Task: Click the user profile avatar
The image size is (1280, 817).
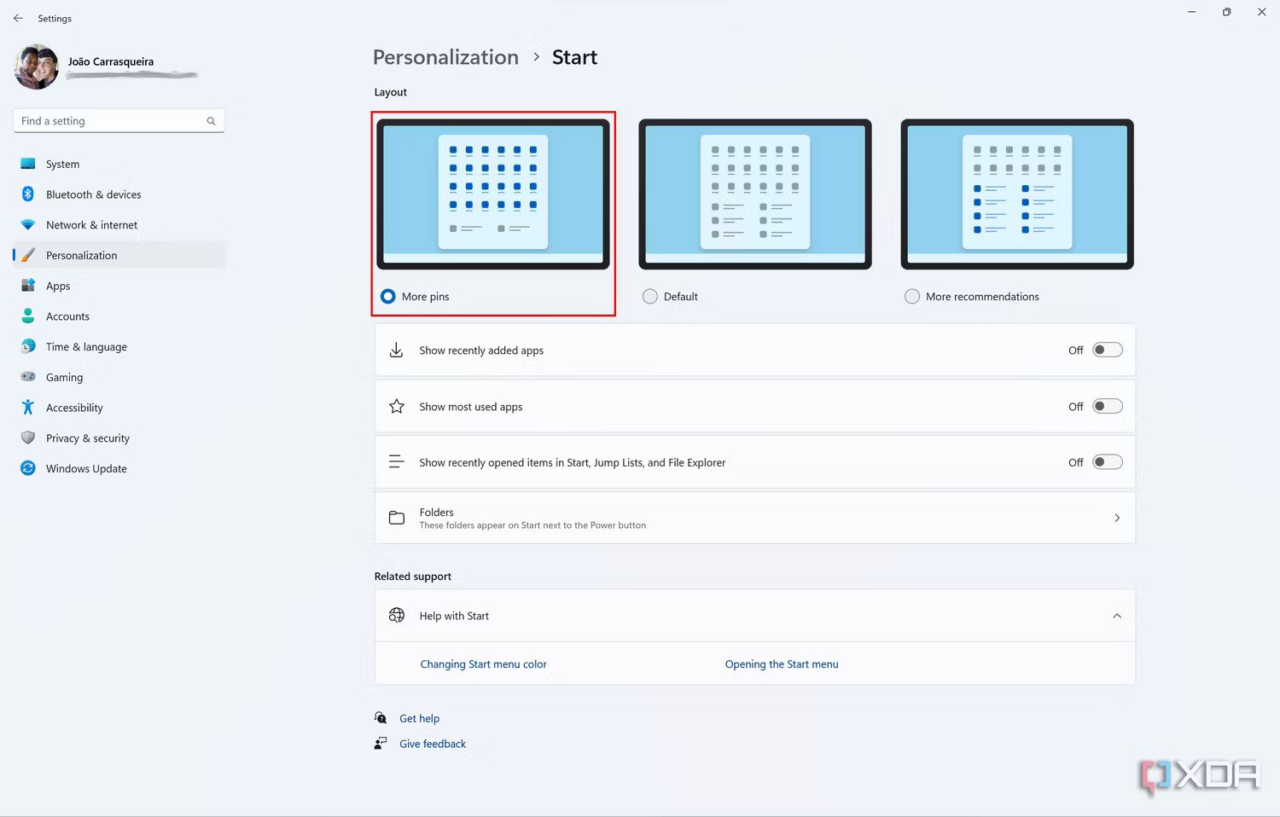Action: tap(37, 67)
